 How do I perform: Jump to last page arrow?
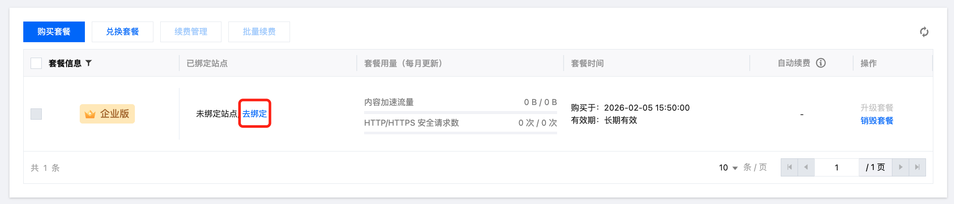click(917, 167)
